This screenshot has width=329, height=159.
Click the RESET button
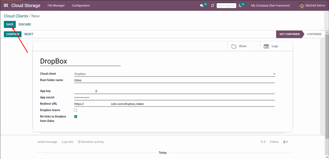click(29, 34)
